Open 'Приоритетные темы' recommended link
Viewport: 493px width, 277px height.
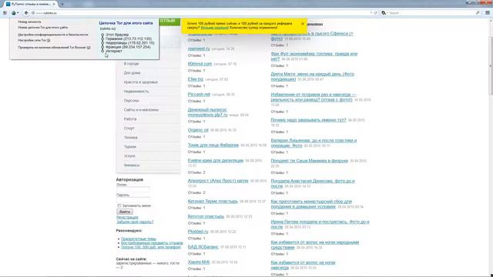[x=139, y=239]
